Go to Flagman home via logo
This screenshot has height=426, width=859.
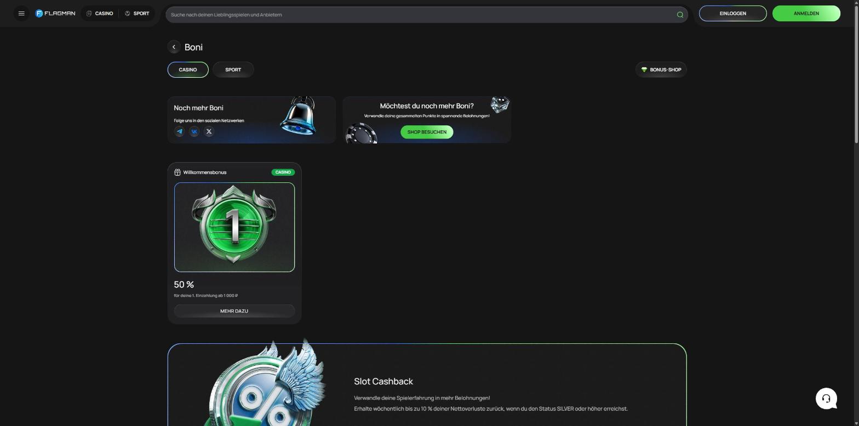pyautogui.click(x=55, y=13)
